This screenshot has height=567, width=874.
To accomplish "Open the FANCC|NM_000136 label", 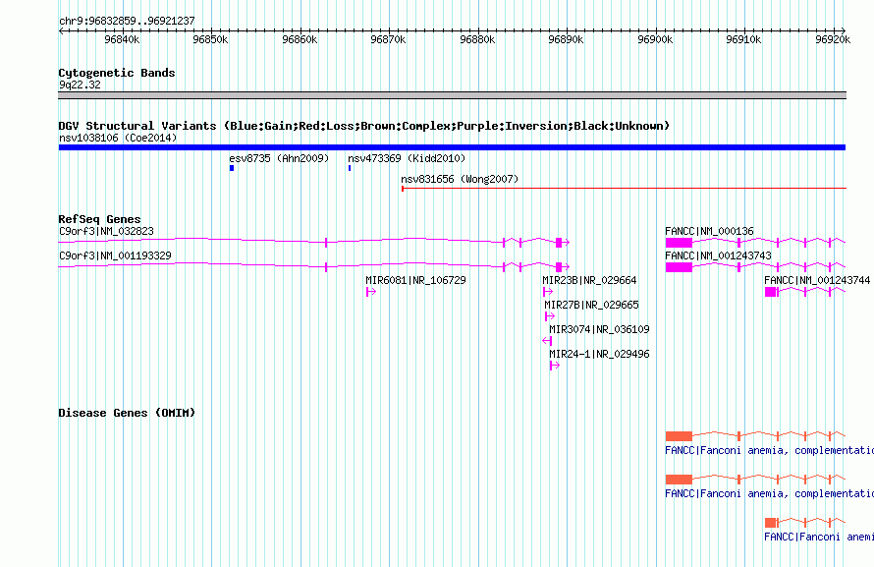I will click(710, 231).
